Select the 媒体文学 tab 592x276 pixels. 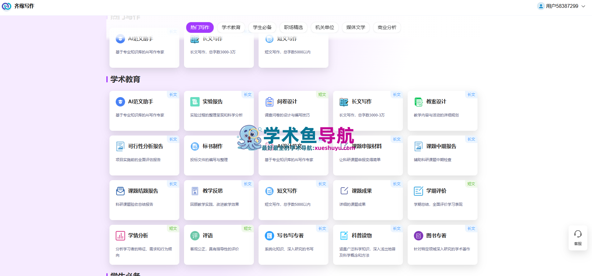coord(356,27)
